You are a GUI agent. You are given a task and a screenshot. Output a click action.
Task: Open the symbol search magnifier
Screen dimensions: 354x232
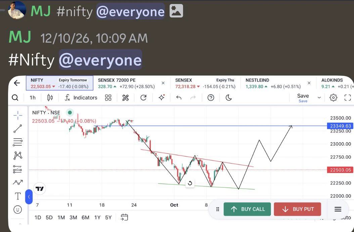pyautogui.click(x=15, y=98)
